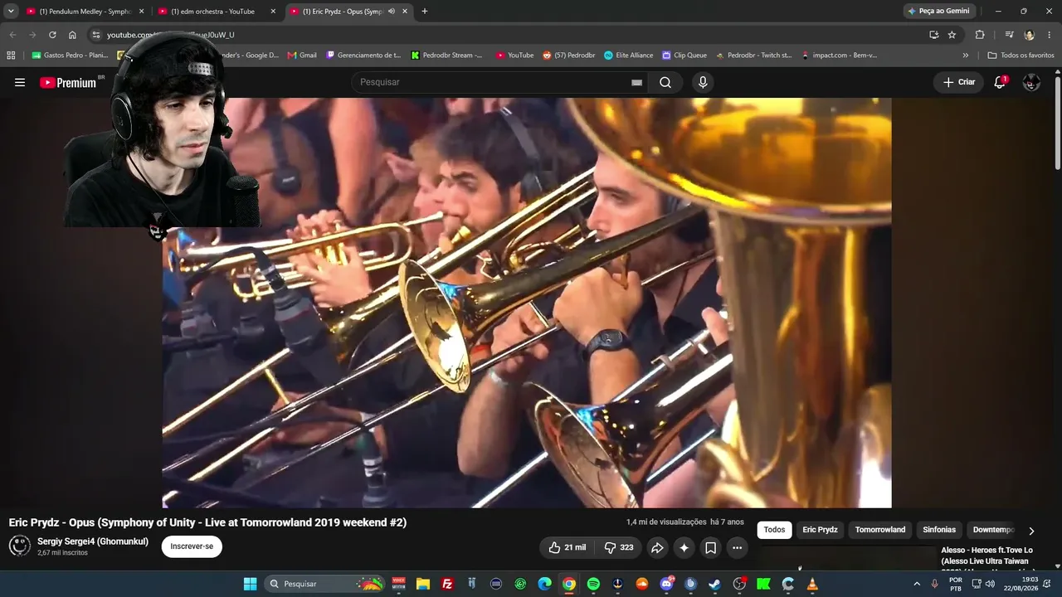This screenshot has width=1062, height=597.
Task: Click the Inscrever-se subscribe button
Action: pyautogui.click(x=192, y=546)
